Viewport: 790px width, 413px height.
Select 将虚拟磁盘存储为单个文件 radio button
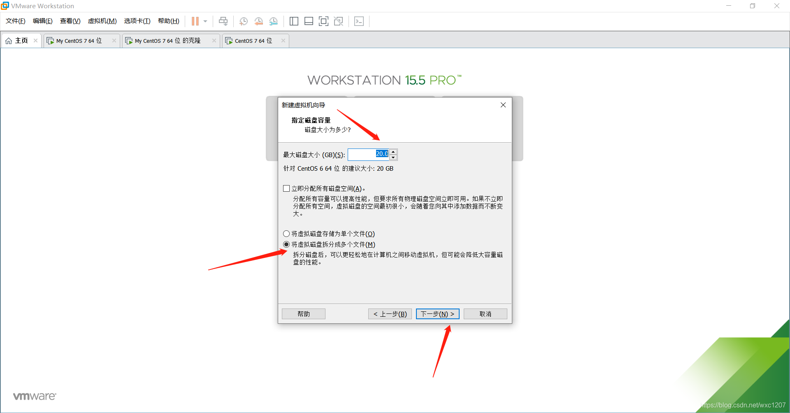pos(286,234)
